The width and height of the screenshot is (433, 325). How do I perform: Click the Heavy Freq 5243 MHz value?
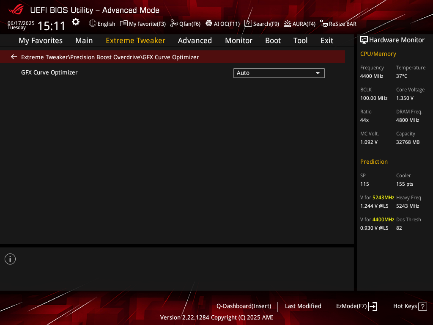(x=408, y=206)
